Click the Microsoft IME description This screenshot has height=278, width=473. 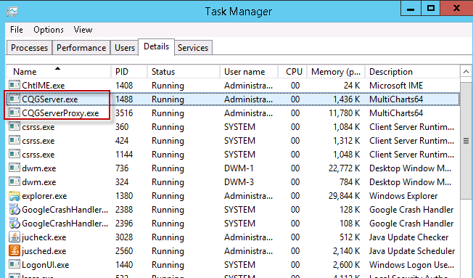[396, 86]
